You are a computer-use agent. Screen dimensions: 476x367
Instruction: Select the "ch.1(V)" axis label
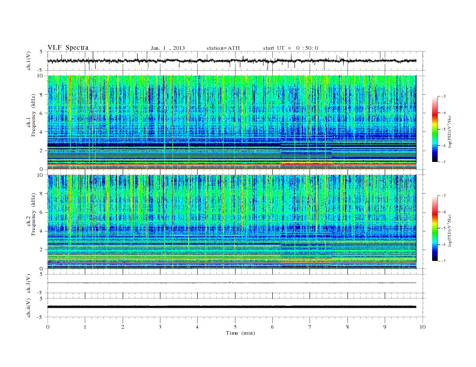click(x=28, y=61)
